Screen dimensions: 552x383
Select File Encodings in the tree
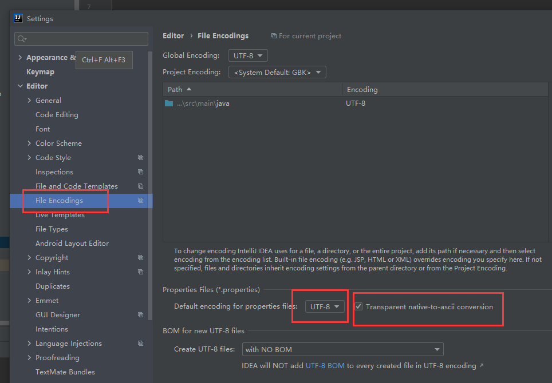59,201
